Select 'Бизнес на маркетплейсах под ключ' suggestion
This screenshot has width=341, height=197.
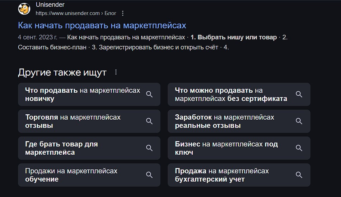[x=239, y=148]
